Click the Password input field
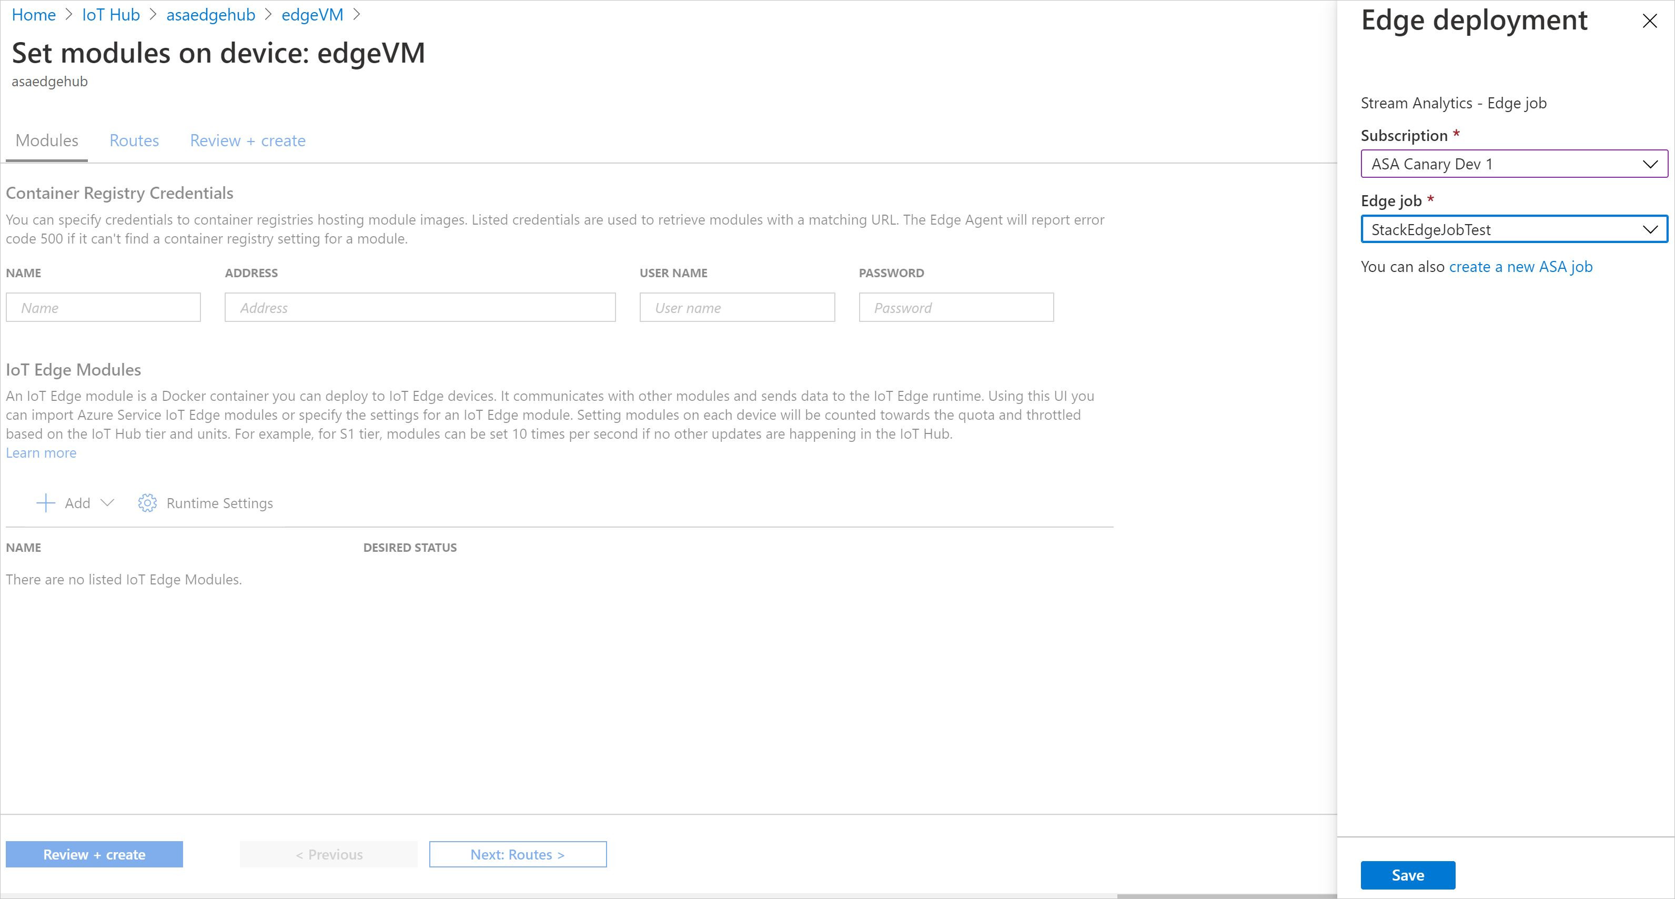Viewport: 1675px width, 899px height. pos(956,307)
